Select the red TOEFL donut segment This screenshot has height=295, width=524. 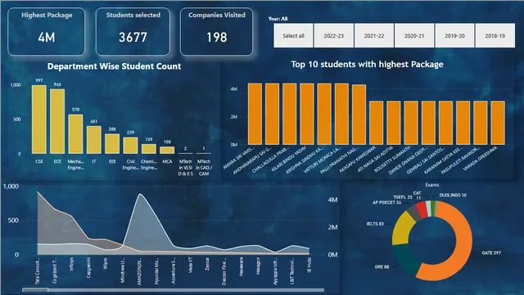pos(422,210)
